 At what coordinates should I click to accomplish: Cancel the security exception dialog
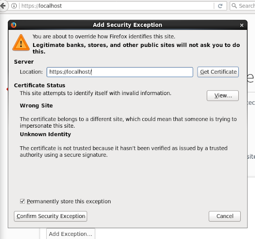coord(225,216)
